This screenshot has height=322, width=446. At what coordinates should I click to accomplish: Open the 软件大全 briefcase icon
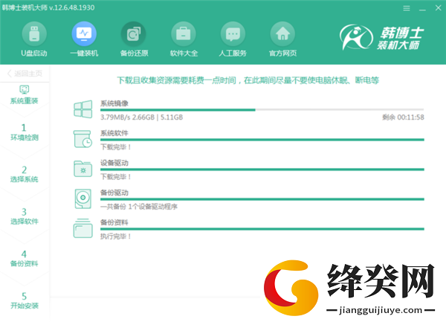pos(184,34)
